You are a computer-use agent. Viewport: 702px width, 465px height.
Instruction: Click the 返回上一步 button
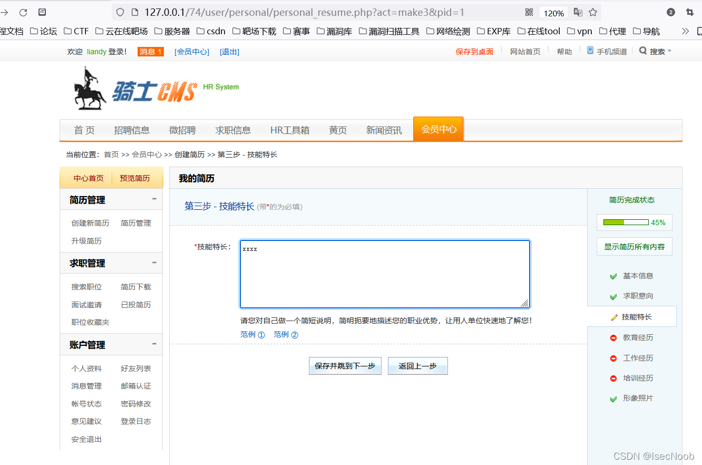pyautogui.click(x=417, y=365)
